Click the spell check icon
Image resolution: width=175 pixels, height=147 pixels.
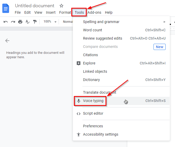[x=27, y=22]
